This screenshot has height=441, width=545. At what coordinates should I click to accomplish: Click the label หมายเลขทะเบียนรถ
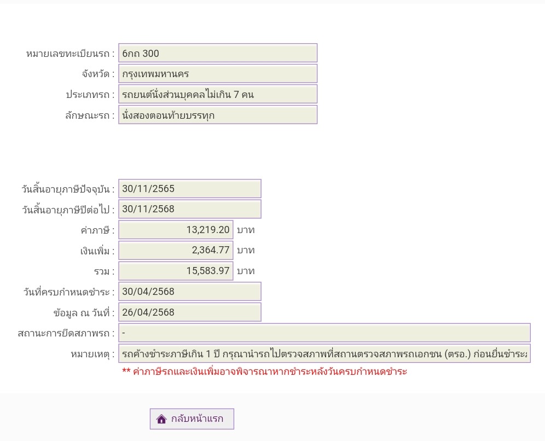70,54
